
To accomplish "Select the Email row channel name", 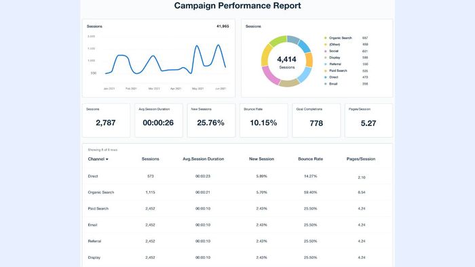I will pyautogui.click(x=92, y=225).
